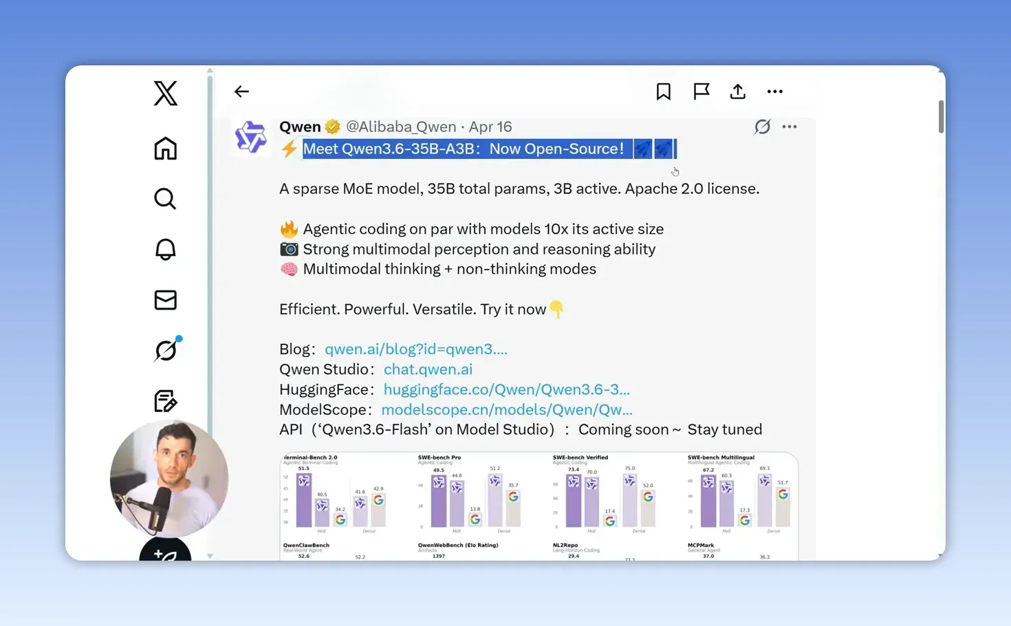
Task: Open the huggingface.co/Qwen link
Action: point(506,389)
